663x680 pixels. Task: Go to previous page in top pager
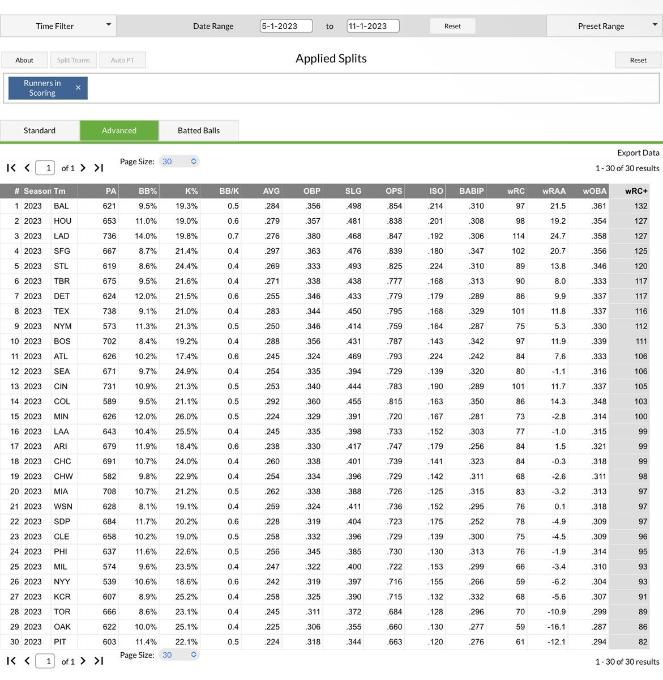tap(27, 168)
